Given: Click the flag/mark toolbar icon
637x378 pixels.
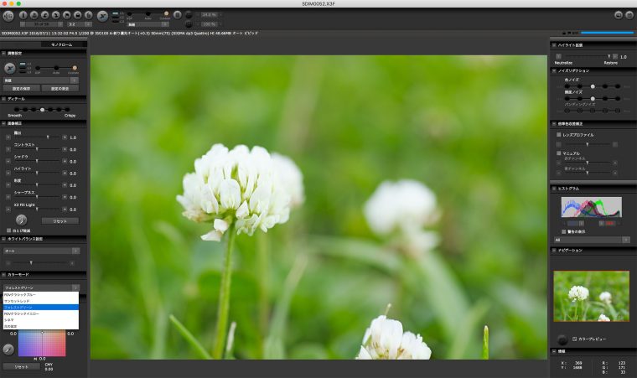Looking at the screenshot, I should point(67,15).
